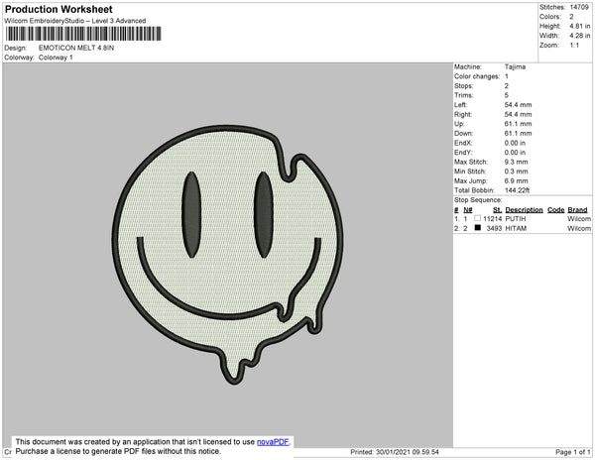Viewport: 595px width, 460px height.
Task: Click the Brand column header
Action: 577,210
